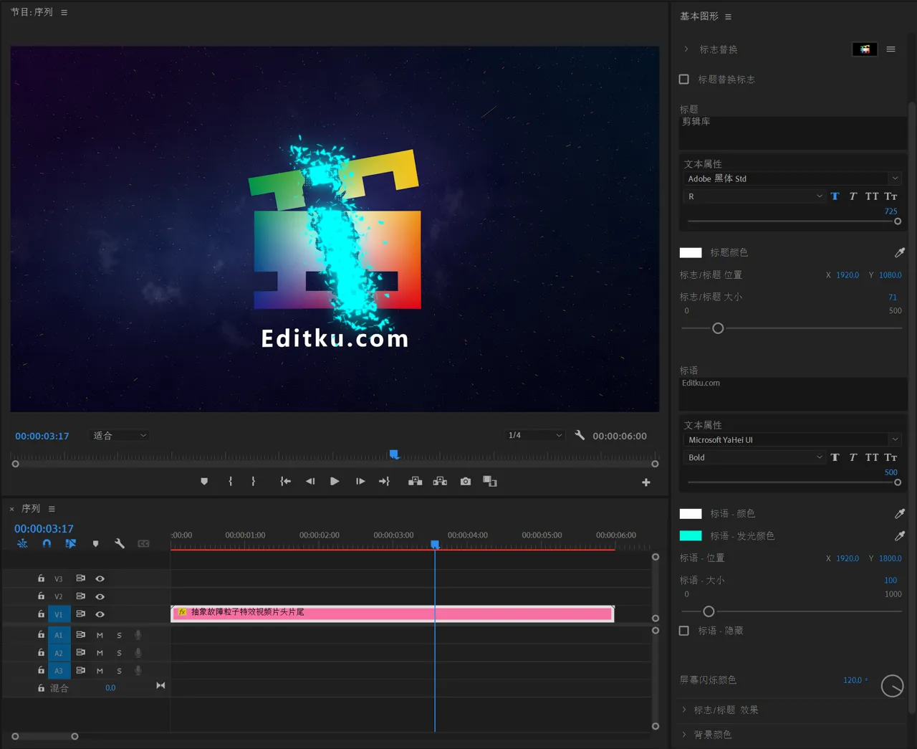Click the 屏幕闪烁颜色 angle dial
This screenshot has width=917, height=749.
coord(892,686)
